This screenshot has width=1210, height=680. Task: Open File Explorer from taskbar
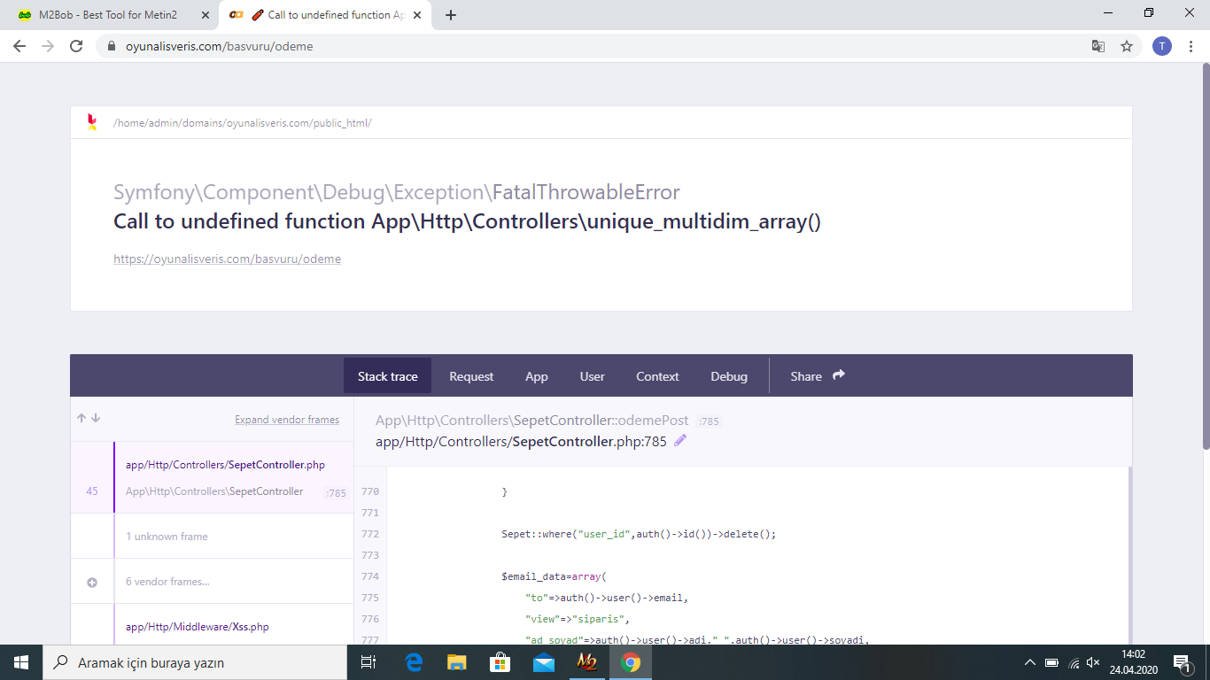(x=457, y=662)
